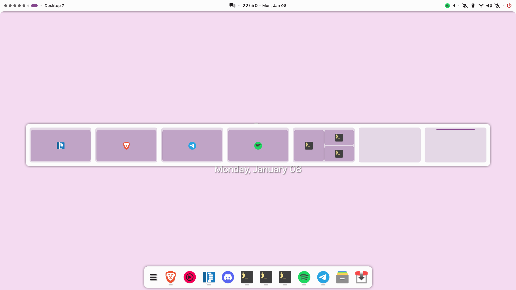Open Telegram from the dock
This screenshot has width=516, height=290.
point(323,277)
